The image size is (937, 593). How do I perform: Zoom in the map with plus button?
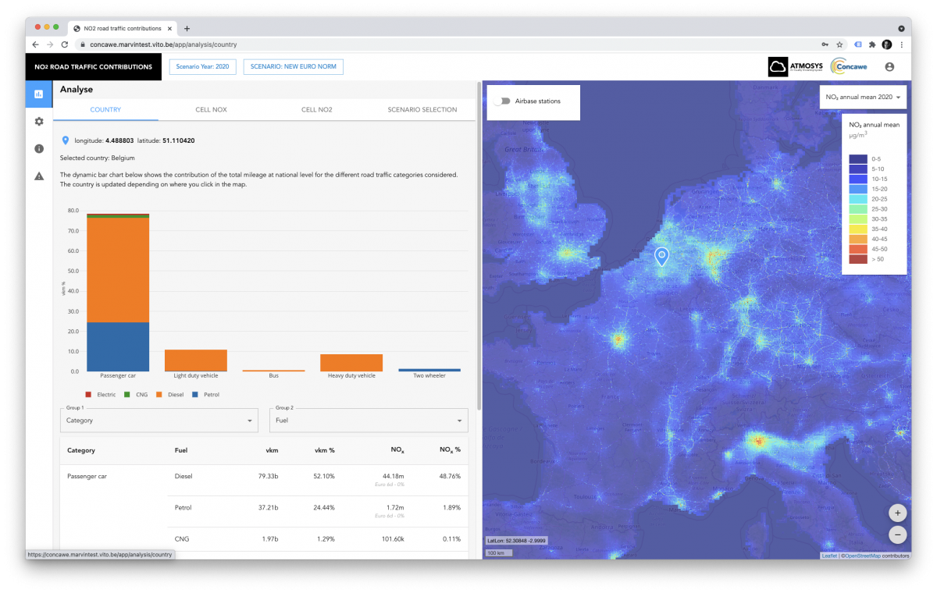point(897,513)
